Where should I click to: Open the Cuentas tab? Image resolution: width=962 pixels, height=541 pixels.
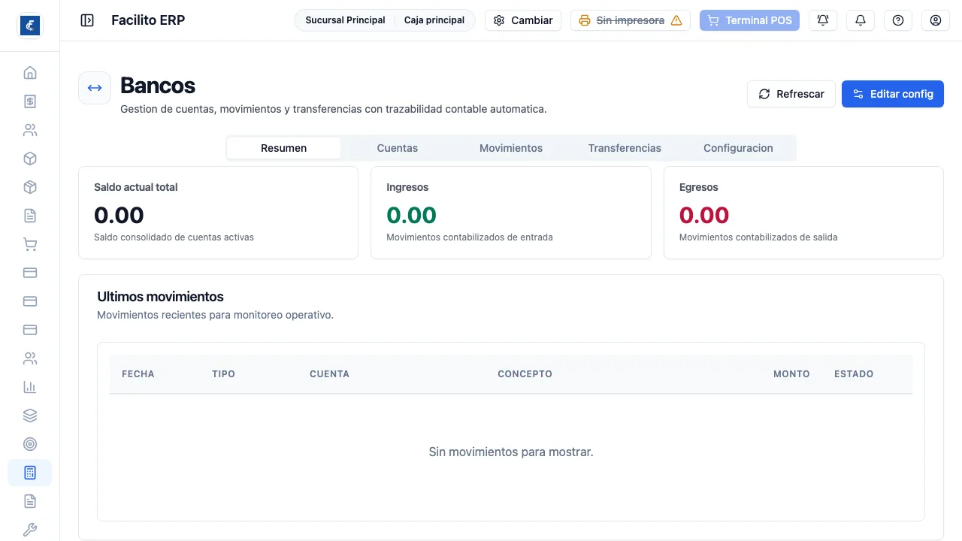click(398, 148)
